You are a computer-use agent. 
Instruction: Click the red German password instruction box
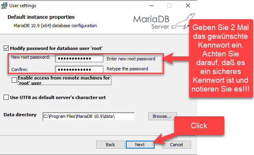tap(221, 58)
